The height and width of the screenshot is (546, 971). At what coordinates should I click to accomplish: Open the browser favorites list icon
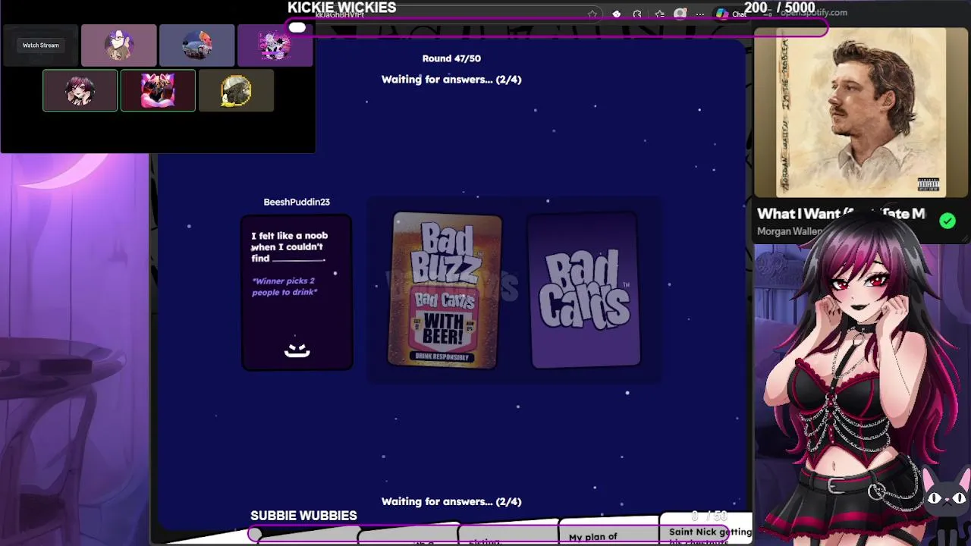(659, 14)
